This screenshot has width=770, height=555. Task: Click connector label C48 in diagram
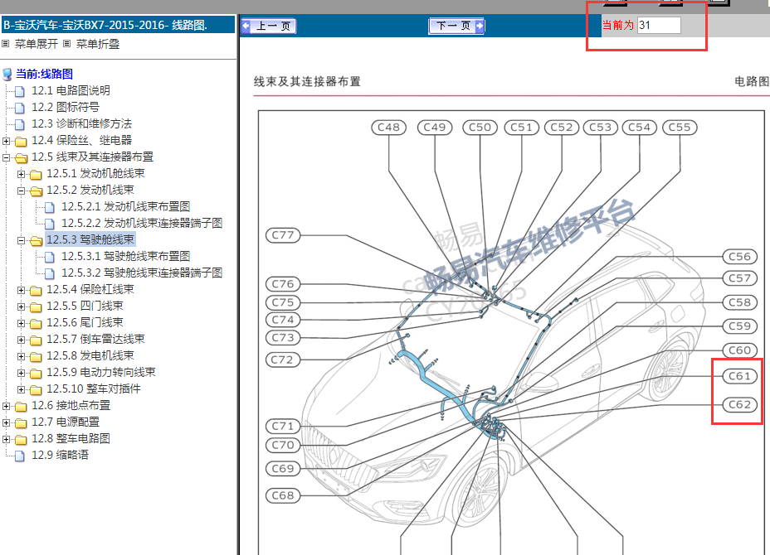tap(389, 128)
